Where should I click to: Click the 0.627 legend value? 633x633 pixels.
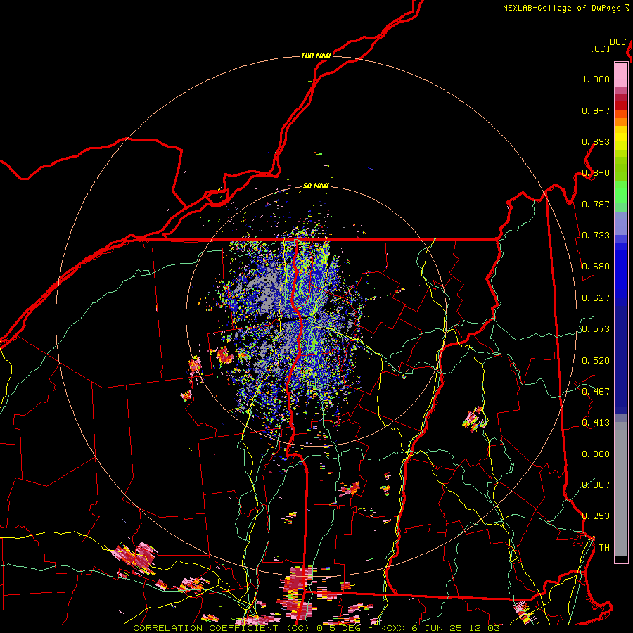[596, 298]
